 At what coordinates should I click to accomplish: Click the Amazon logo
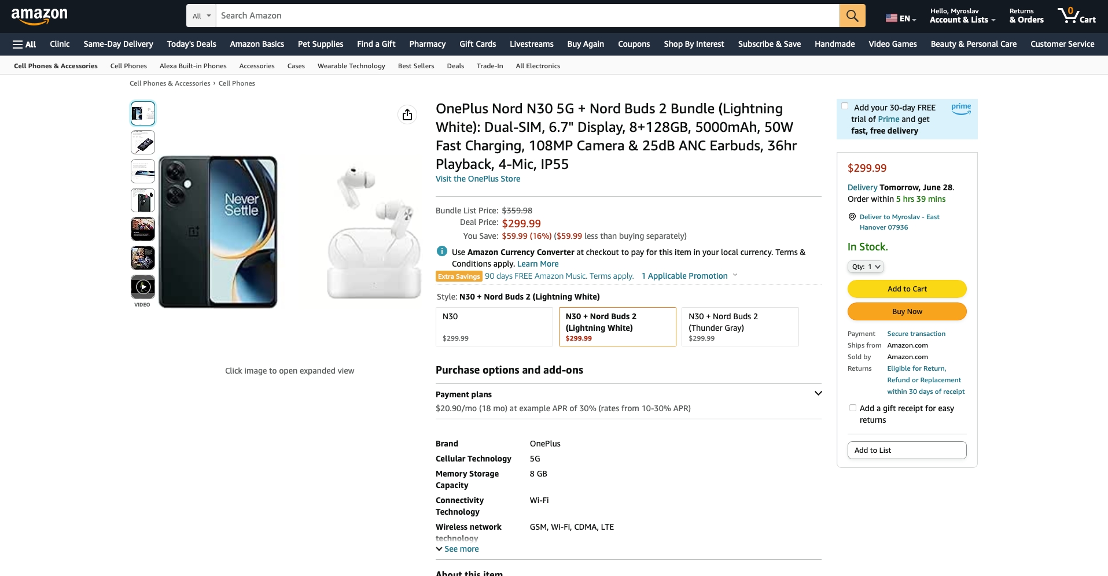(39, 16)
